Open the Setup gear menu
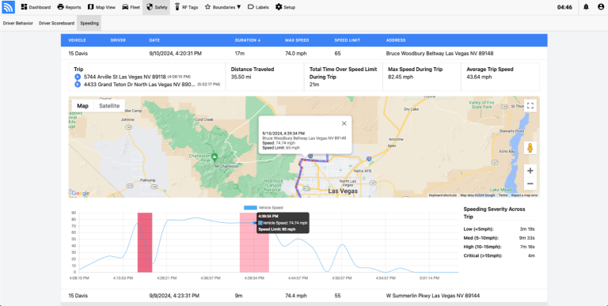The image size is (608, 306). (x=285, y=7)
